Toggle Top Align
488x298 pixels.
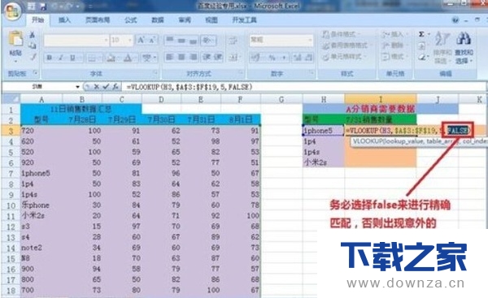pyautogui.click(x=170, y=40)
